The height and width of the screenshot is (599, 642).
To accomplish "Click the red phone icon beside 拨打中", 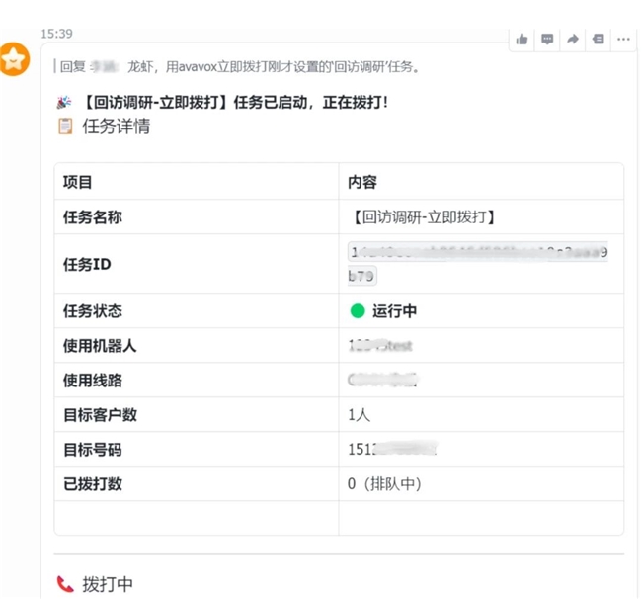I will click(65, 584).
